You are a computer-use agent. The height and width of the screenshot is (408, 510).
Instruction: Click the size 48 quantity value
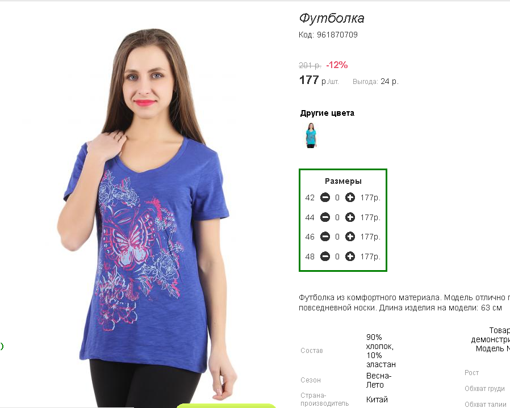click(x=337, y=257)
